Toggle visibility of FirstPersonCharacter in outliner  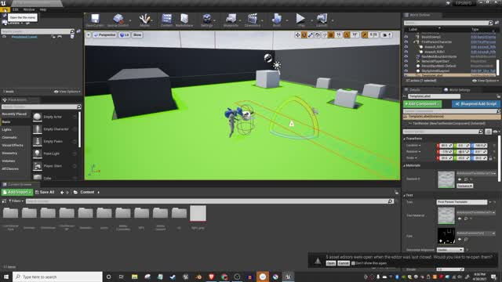click(x=406, y=42)
